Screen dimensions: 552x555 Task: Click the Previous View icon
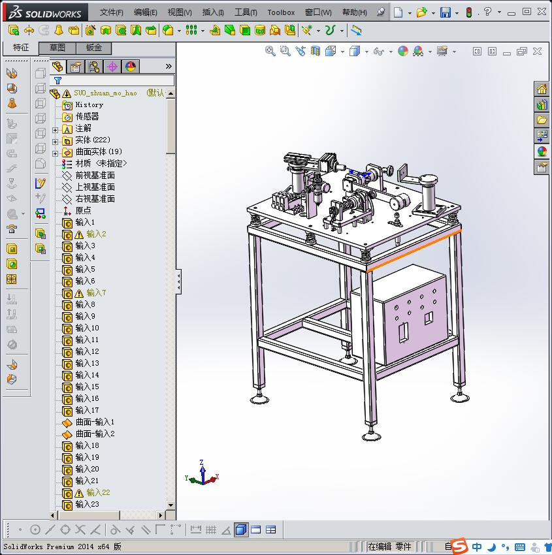(x=300, y=51)
